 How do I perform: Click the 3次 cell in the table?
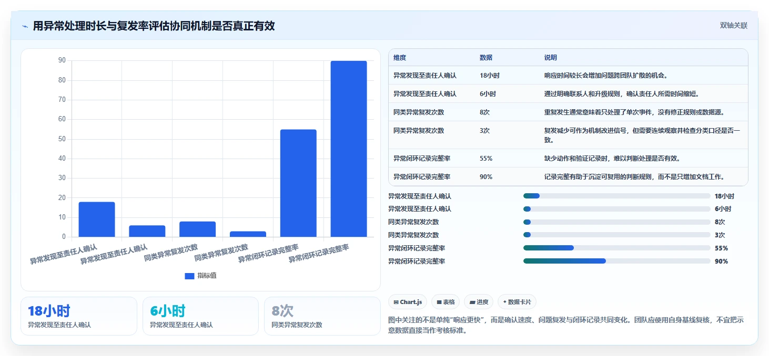pos(484,131)
